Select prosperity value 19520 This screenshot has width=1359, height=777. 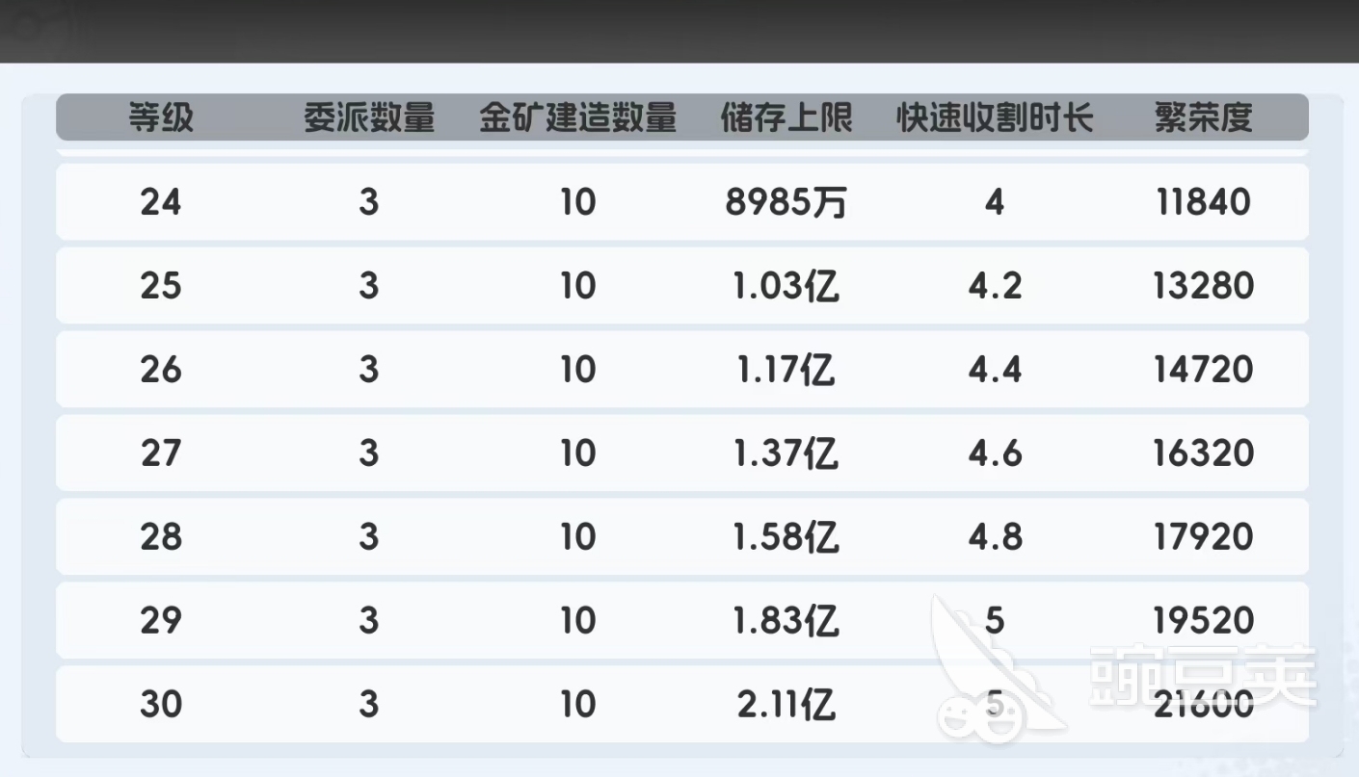[1204, 621]
